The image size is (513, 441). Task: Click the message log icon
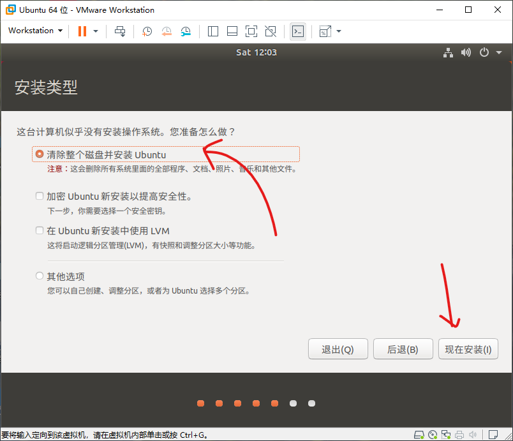(x=493, y=435)
